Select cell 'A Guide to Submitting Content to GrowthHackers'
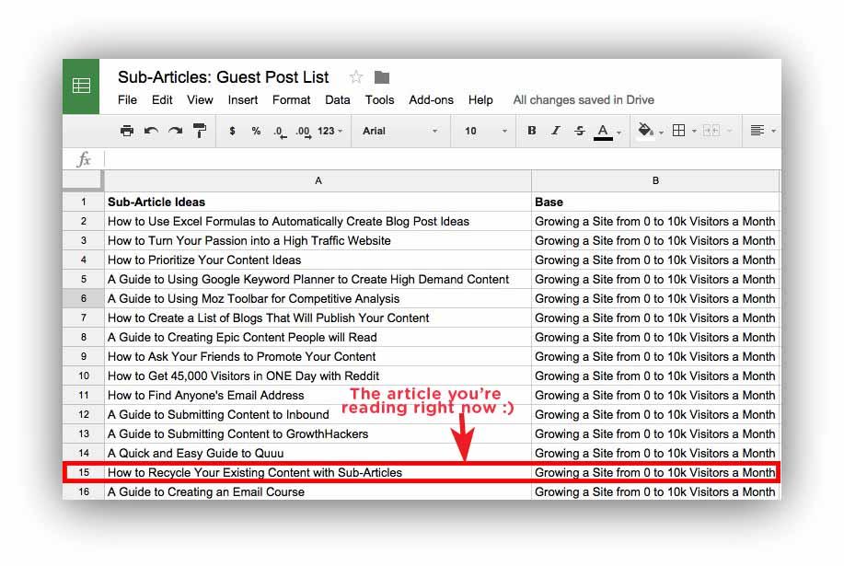 click(x=318, y=434)
